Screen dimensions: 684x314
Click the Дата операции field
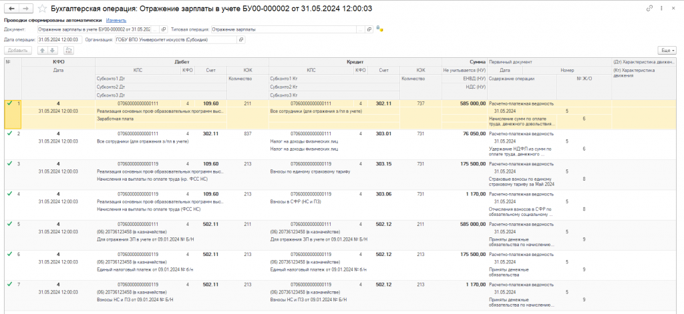pyautogui.click(x=59, y=39)
